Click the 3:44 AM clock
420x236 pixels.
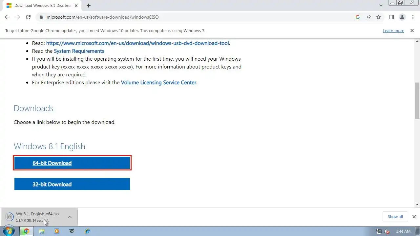point(403,231)
